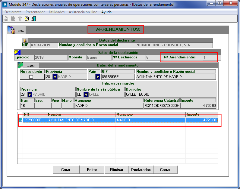Click the trash bin toolbar icon
Screen dimensions: 240x189
(20, 19)
